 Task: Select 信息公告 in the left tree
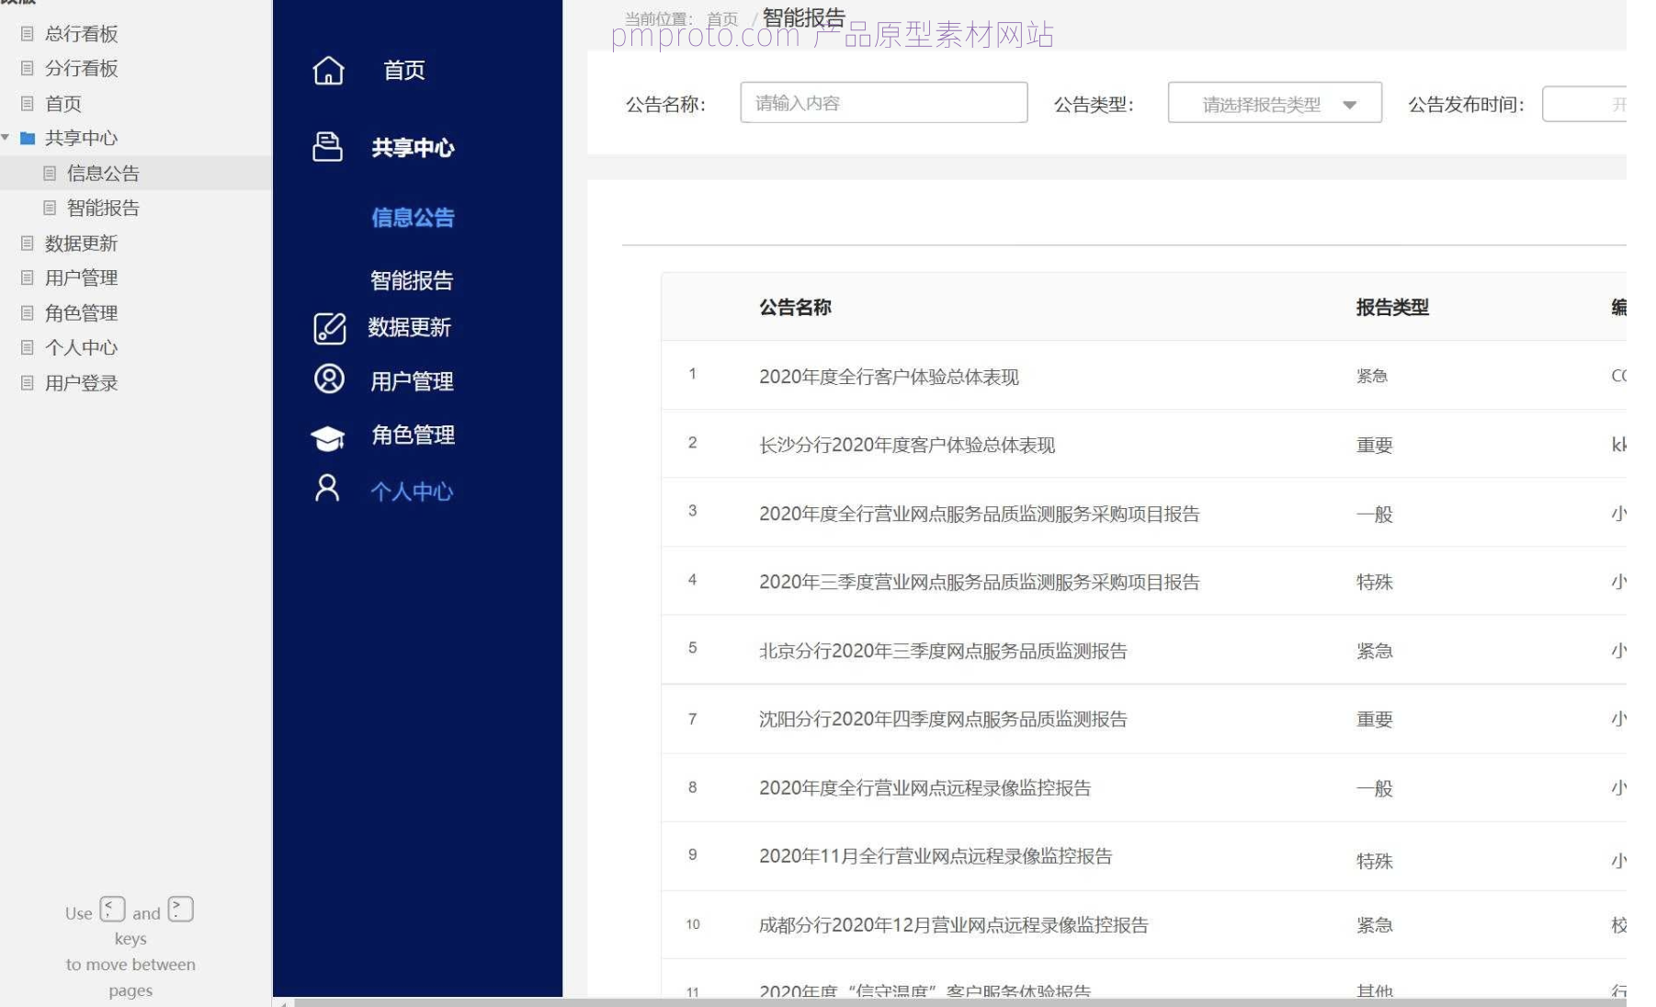[x=103, y=173]
